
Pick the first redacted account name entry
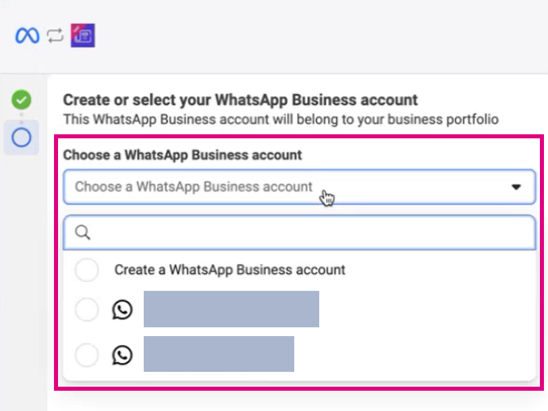click(x=231, y=310)
